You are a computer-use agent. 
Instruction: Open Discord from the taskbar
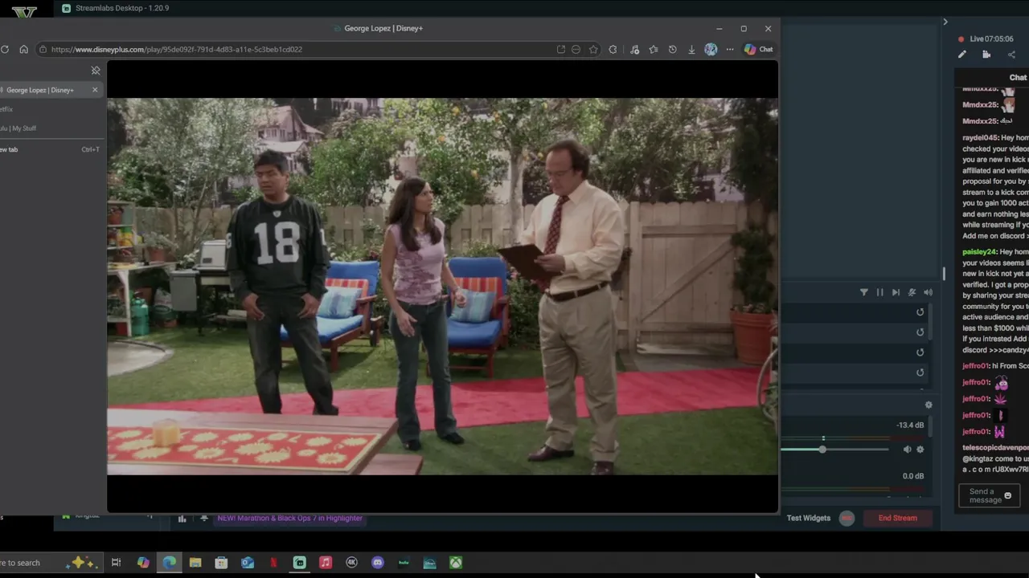coord(378,563)
